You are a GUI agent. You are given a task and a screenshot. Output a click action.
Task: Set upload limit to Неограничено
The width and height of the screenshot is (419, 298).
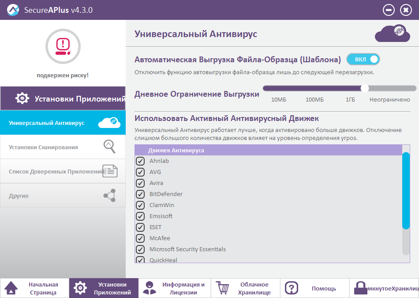click(389, 99)
